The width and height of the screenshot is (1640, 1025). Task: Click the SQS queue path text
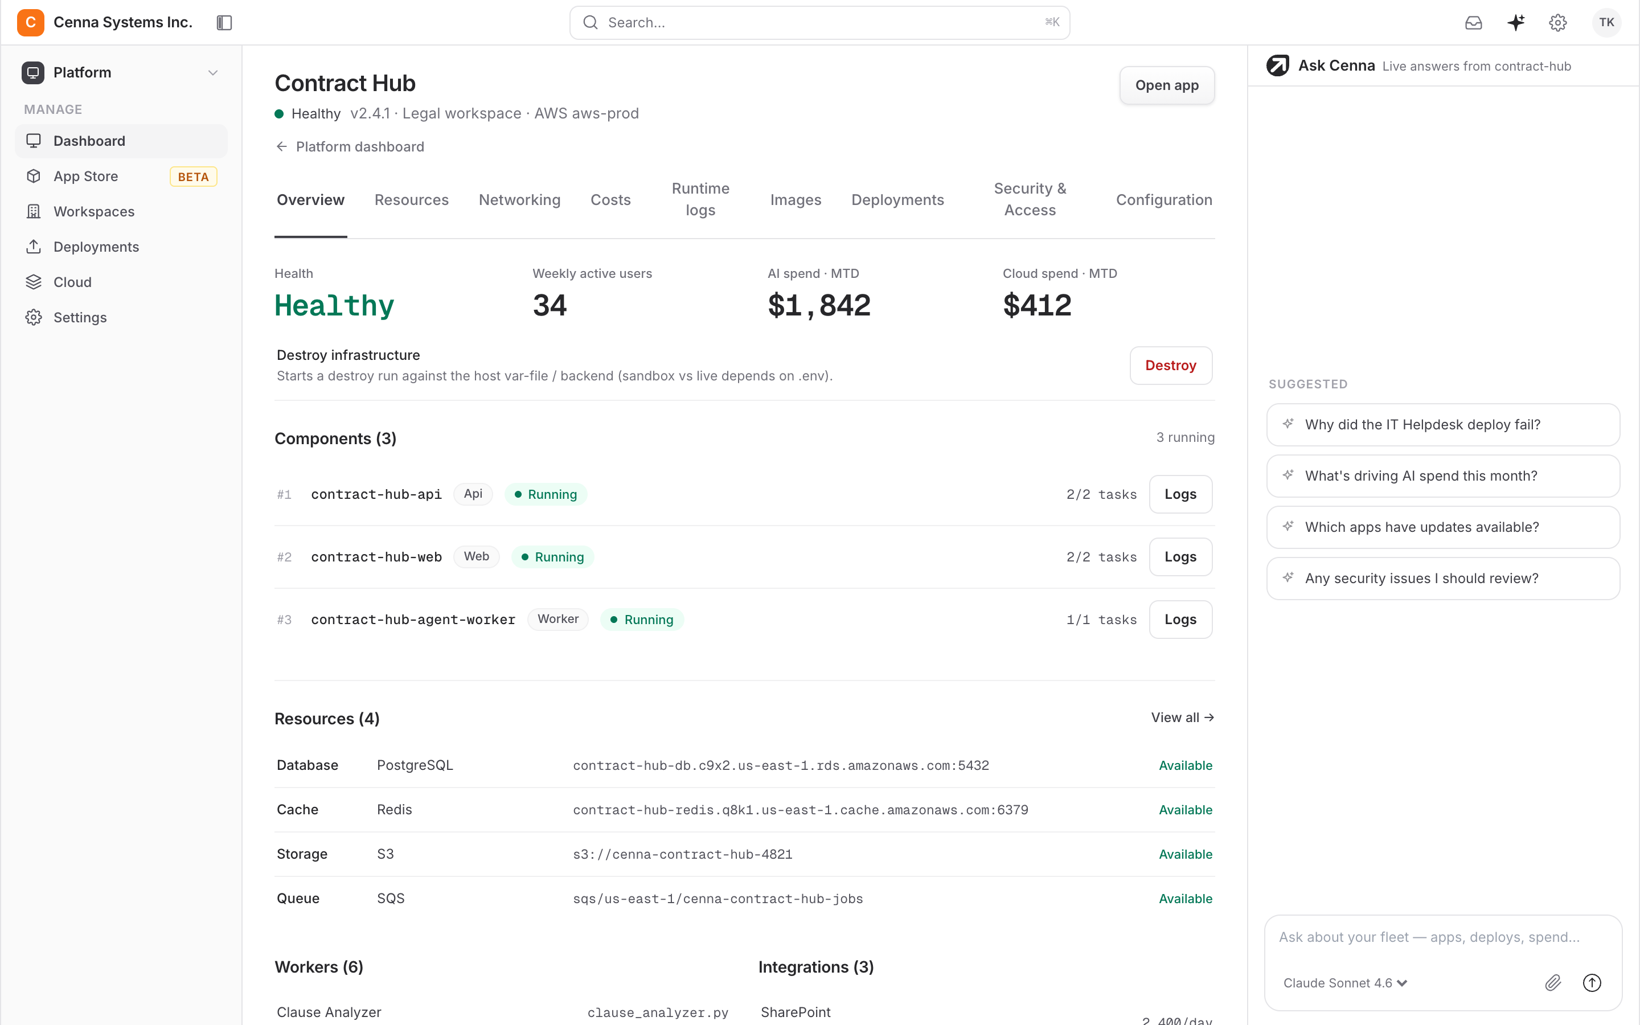717,898
